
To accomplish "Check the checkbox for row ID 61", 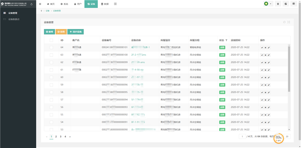I will tap(51, 70).
